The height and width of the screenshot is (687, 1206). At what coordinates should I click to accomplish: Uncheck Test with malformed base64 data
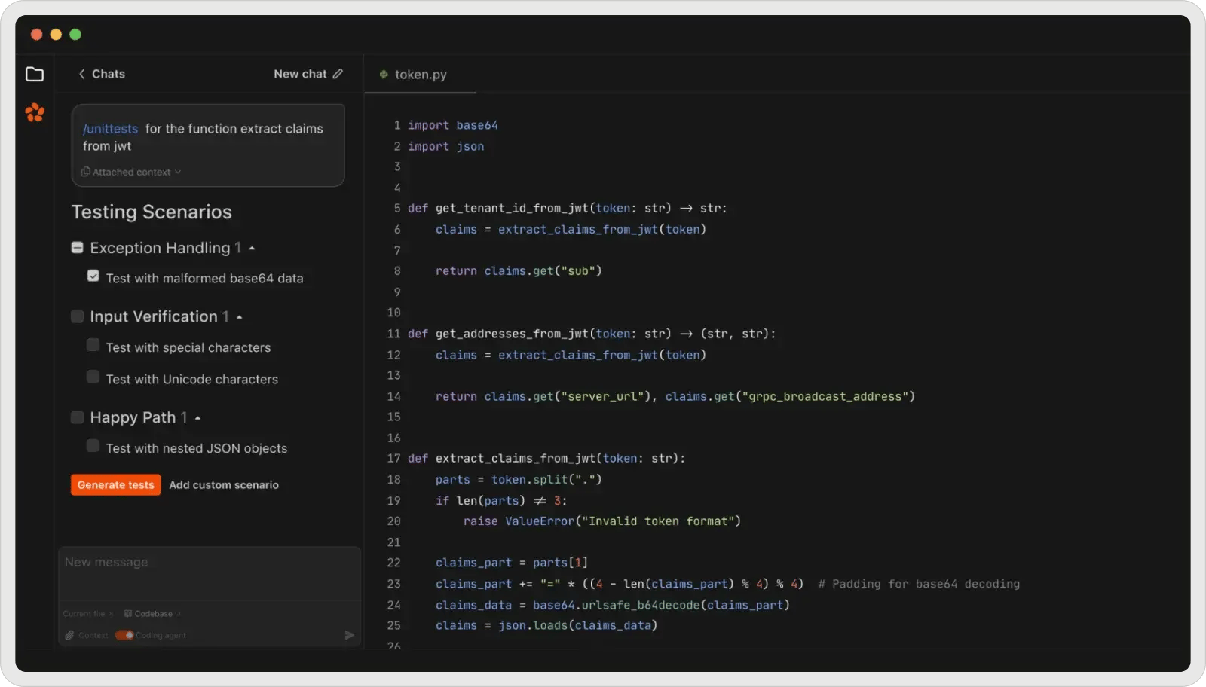point(93,276)
